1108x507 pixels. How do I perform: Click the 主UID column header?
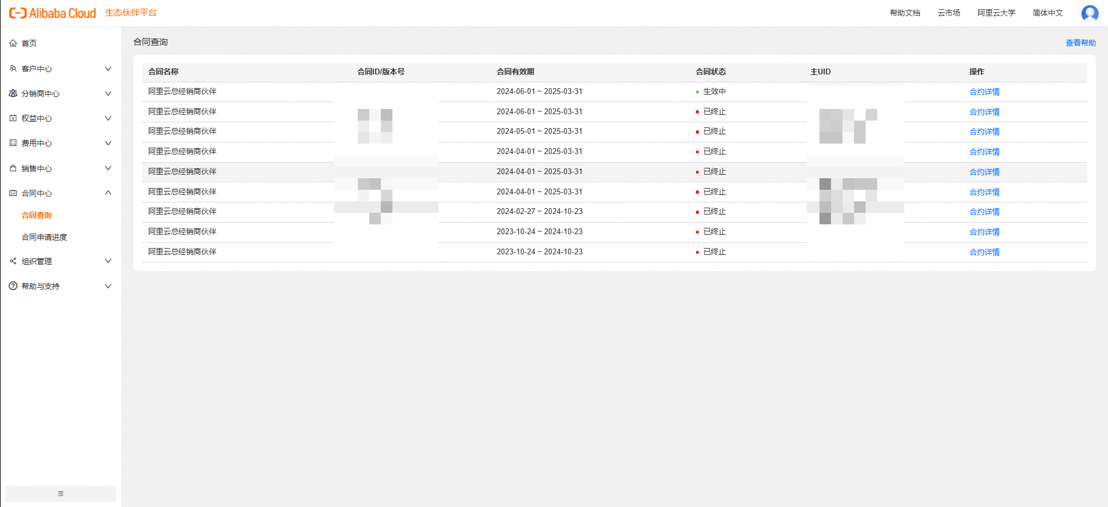click(821, 72)
